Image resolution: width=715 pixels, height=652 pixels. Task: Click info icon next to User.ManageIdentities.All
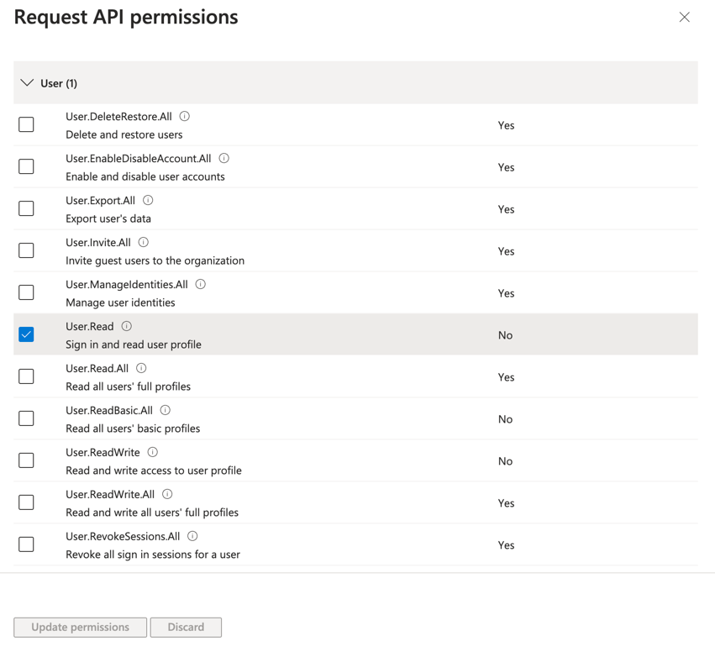click(201, 285)
